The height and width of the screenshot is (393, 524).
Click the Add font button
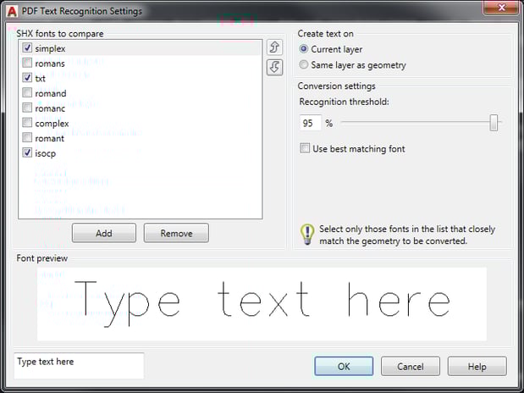(104, 233)
